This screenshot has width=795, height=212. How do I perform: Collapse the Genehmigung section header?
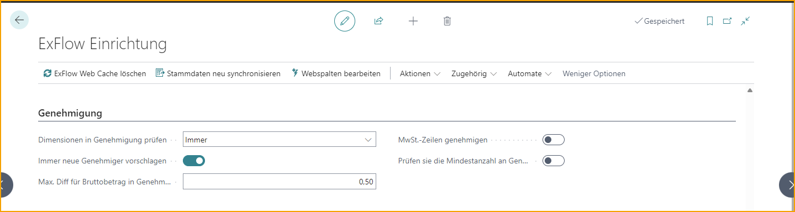tap(70, 113)
